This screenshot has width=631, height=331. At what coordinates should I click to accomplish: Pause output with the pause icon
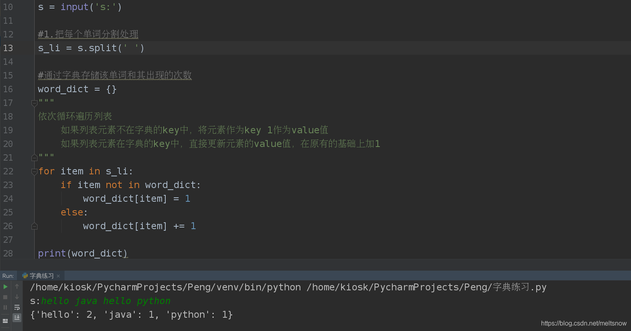tap(5, 307)
